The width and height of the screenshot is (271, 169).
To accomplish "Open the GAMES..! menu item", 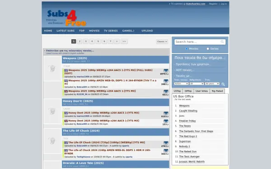I will [128, 31].
